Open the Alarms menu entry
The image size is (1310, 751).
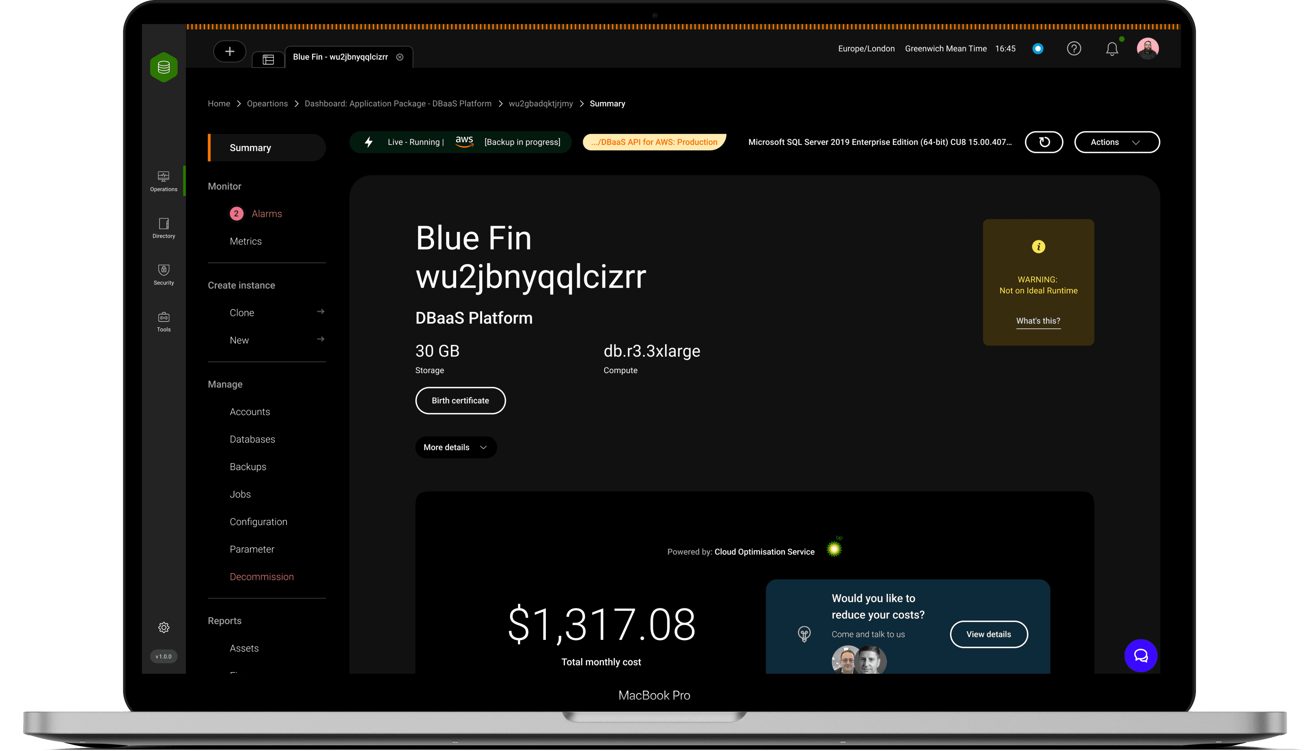(x=267, y=213)
